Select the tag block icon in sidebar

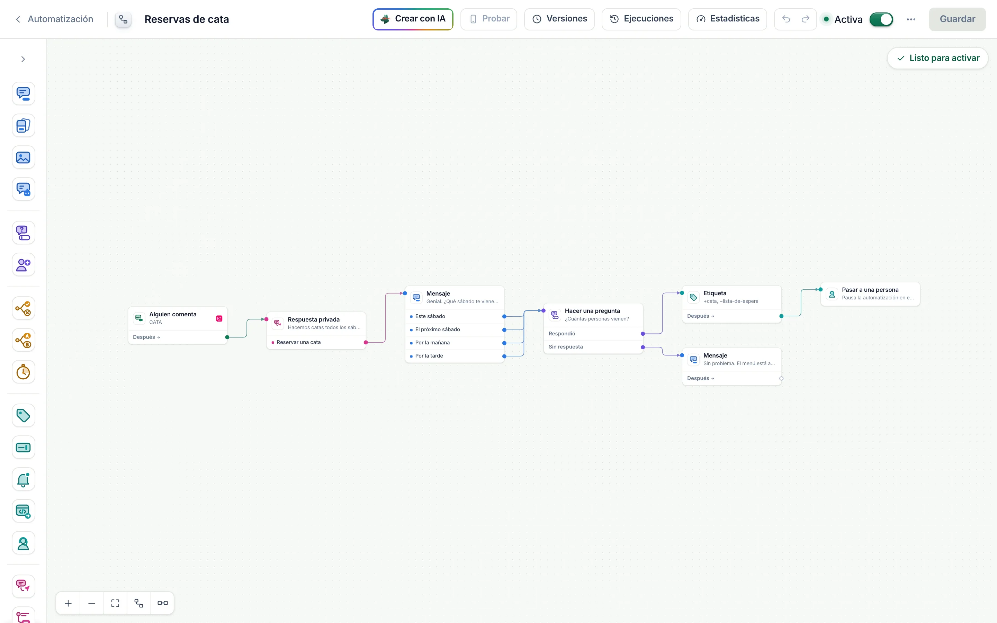click(23, 415)
